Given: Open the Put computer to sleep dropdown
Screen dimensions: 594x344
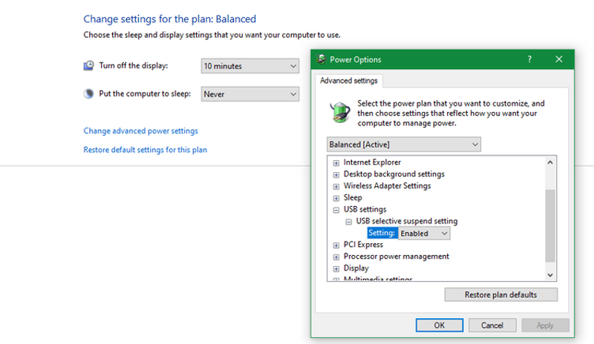Looking at the screenshot, I should click(250, 94).
